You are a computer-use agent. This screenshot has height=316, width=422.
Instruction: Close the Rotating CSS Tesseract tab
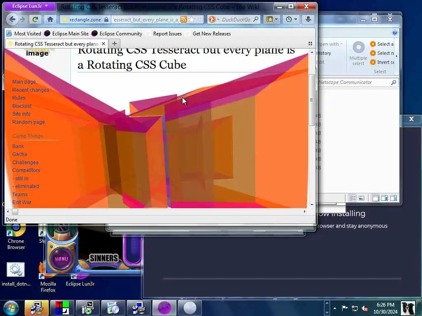tap(103, 44)
